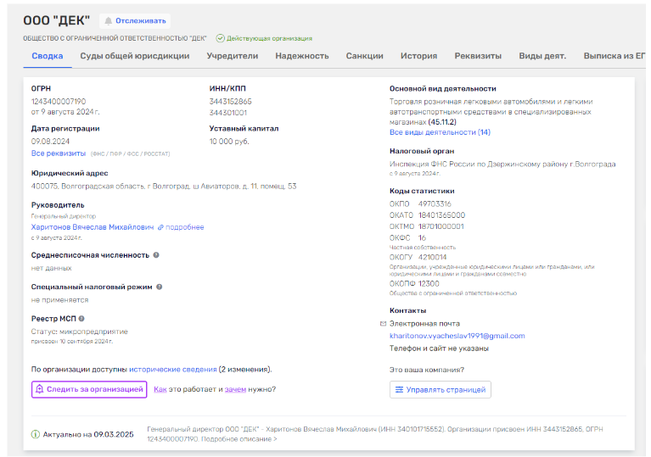651x457 pixels.
Task: Click the Следить за организацией button
Action: (x=89, y=389)
